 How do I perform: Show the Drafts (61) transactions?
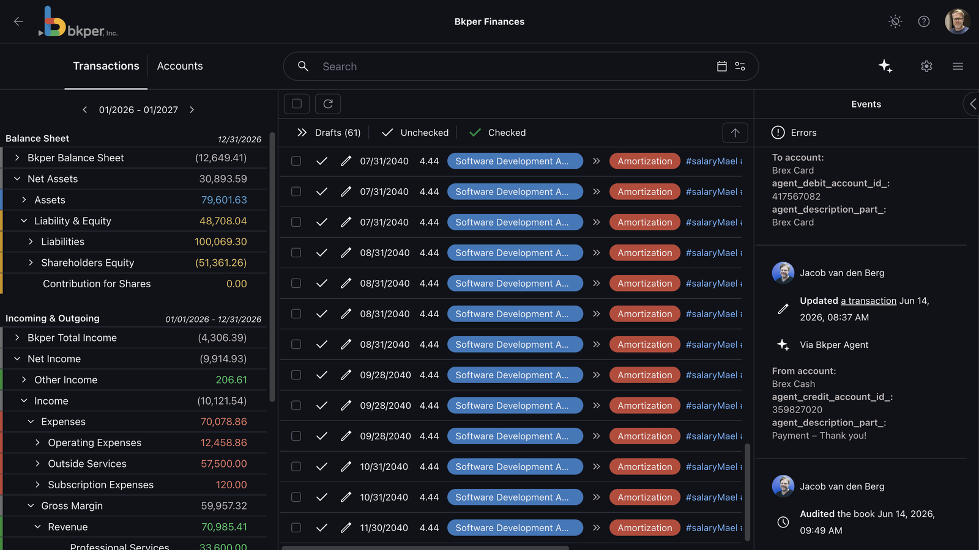click(x=329, y=133)
